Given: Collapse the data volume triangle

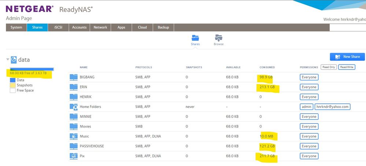Looking at the screenshot, I should tap(8, 60).
